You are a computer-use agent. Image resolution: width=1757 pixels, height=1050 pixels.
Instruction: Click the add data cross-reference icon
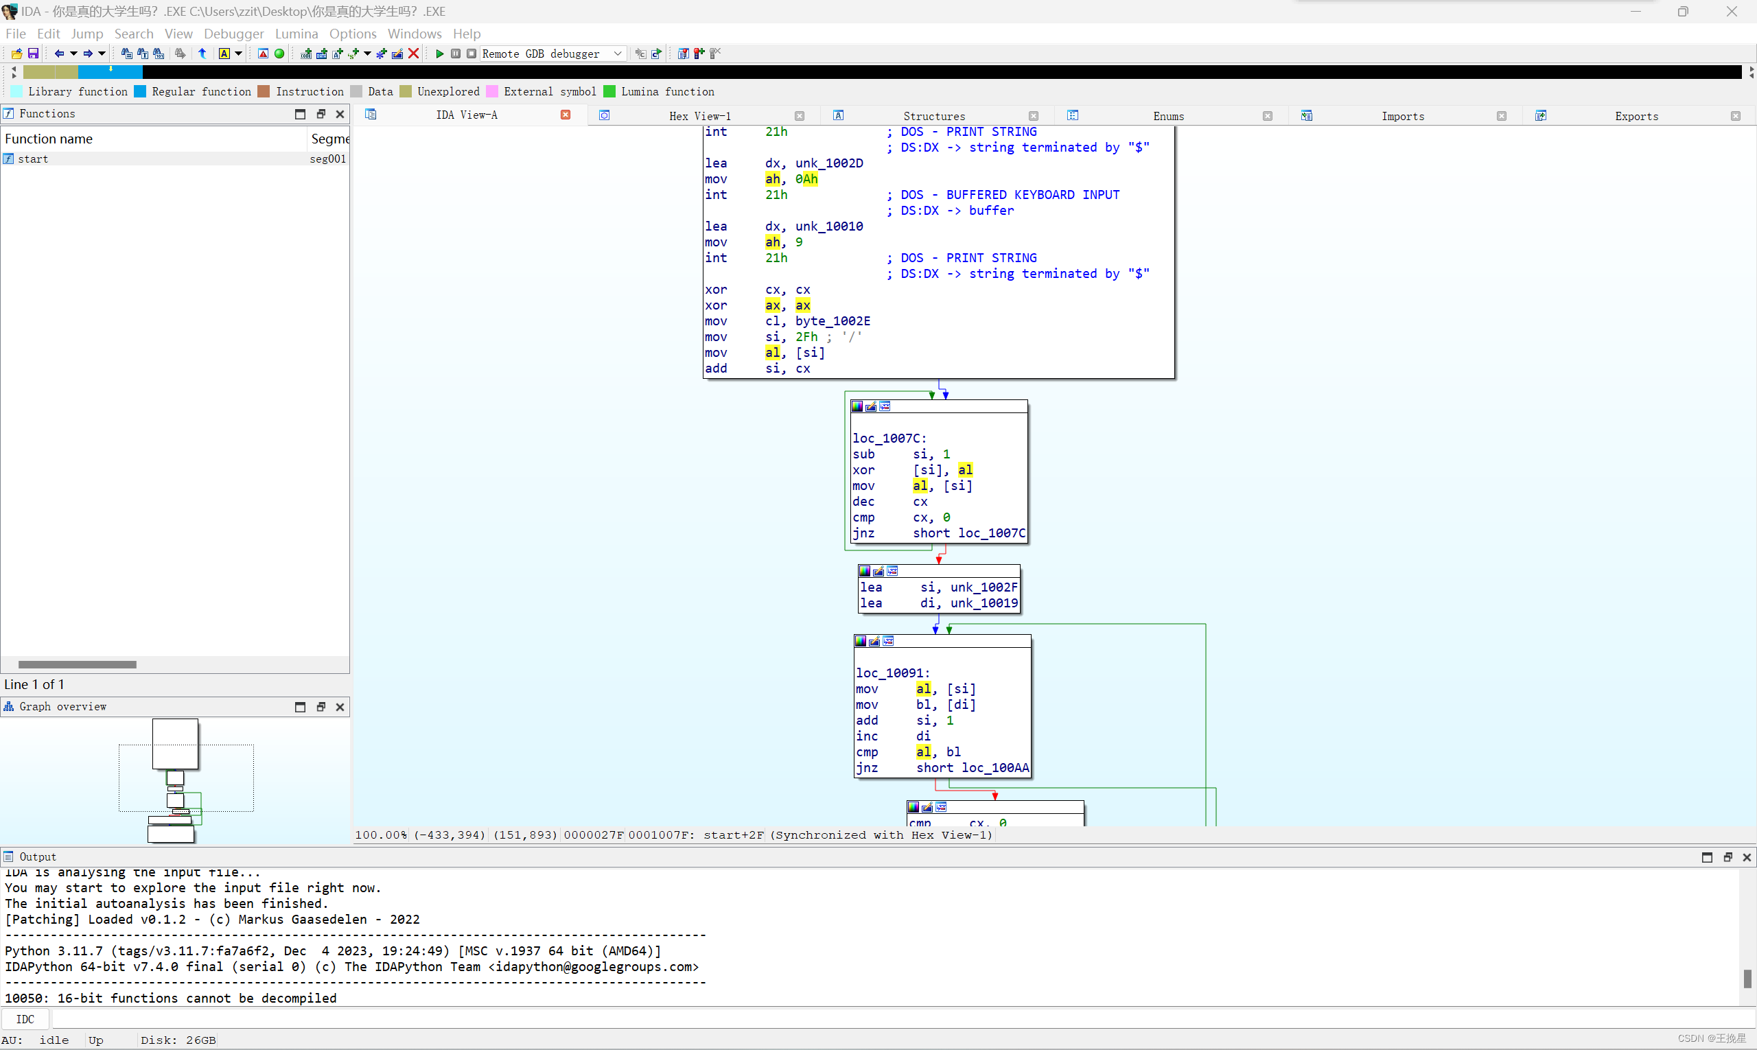[322, 54]
